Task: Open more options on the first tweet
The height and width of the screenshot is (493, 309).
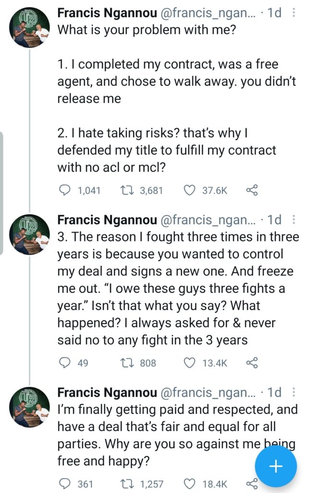Action: [294, 13]
